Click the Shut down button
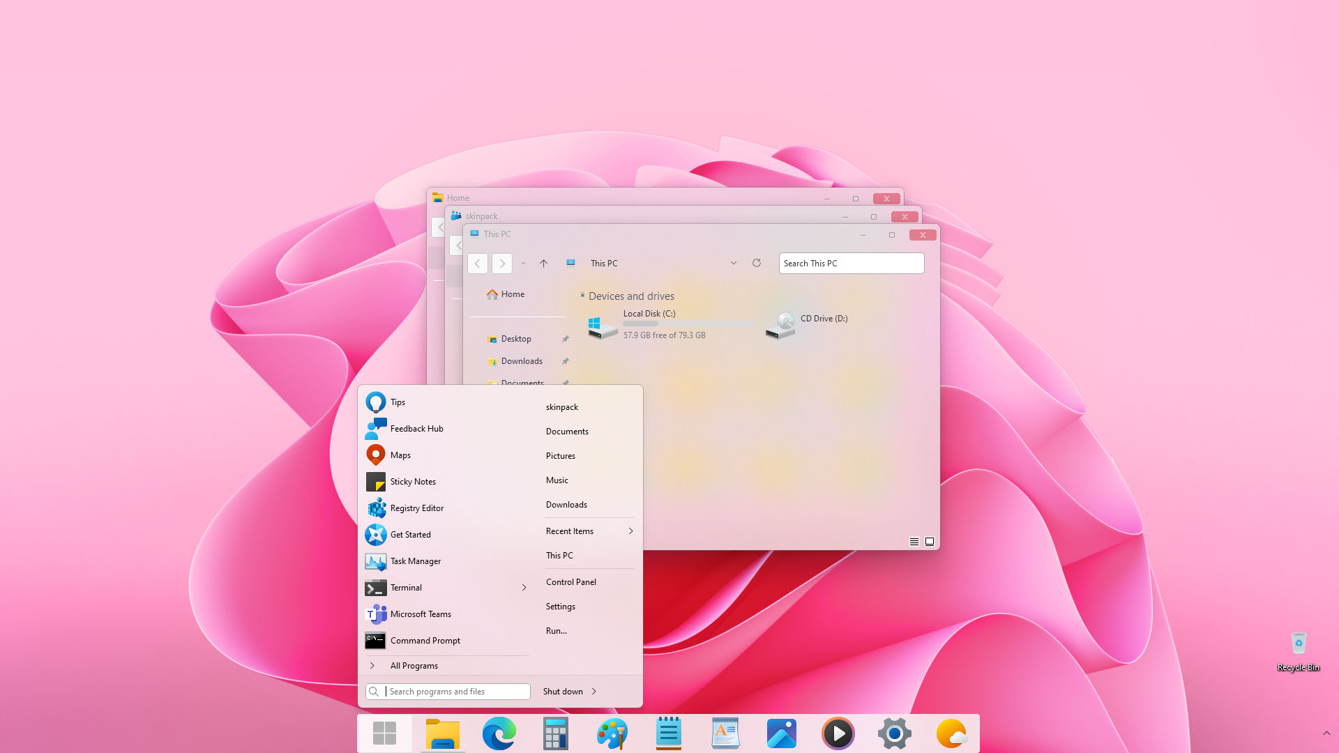 coord(563,692)
